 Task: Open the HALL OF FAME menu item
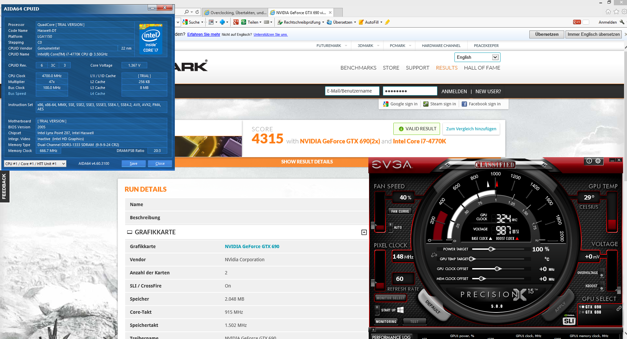point(482,68)
